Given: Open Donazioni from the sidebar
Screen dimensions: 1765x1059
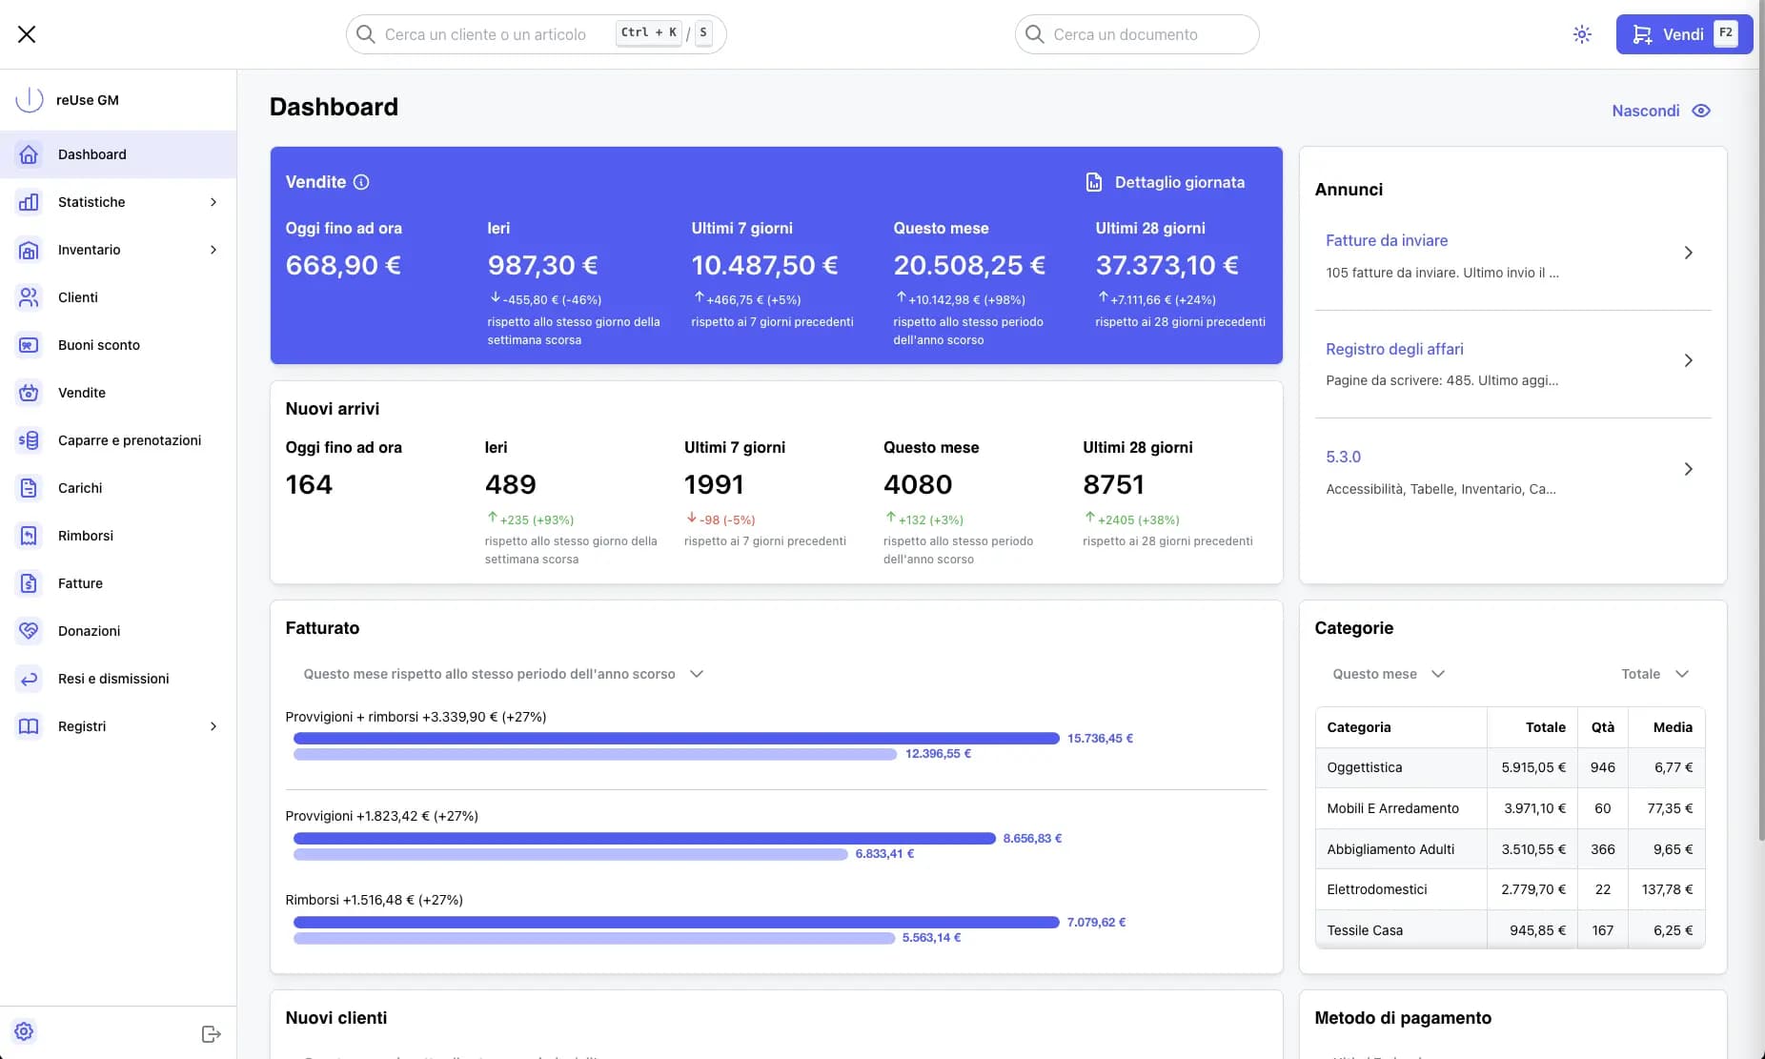Looking at the screenshot, I should pyautogui.click(x=118, y=631).
